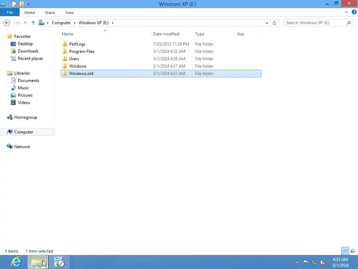Switch to the View ribbon tab
Image resolution: width=358 pixels, height=269 pixels.
(69, 13)
